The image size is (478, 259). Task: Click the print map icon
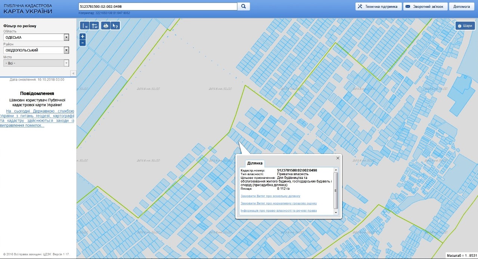point(106,26)
